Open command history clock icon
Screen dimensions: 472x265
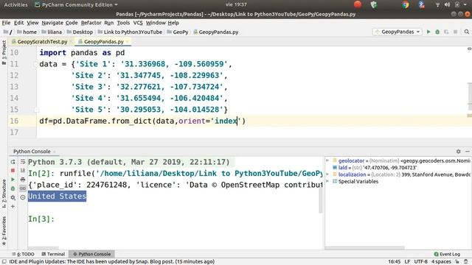coord(23,197)
